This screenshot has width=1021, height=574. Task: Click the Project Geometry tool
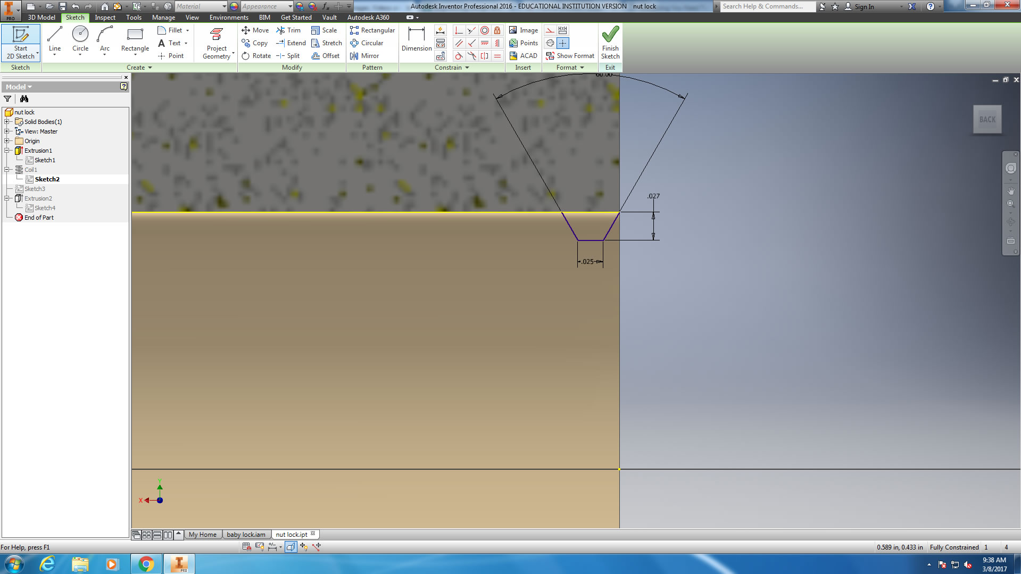tap(217, 43)
